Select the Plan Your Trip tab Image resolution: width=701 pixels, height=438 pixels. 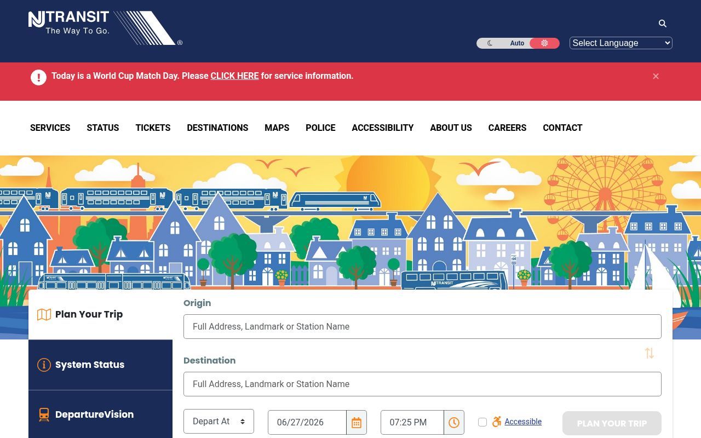coord(101,314)
